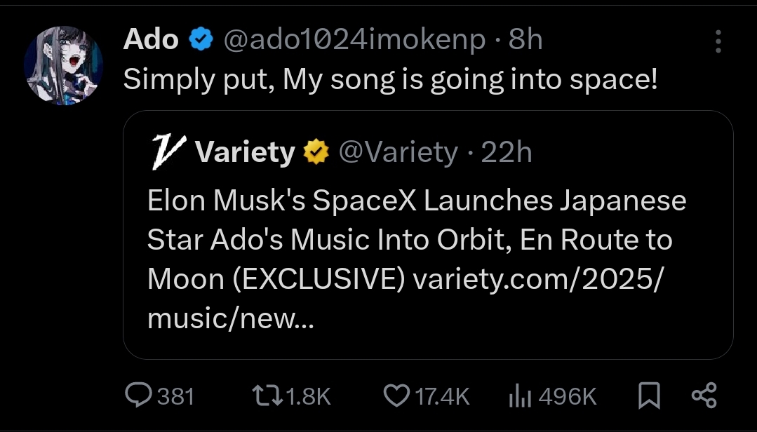
Task: Click Ado's profile avatar
Action: [64, 66]
